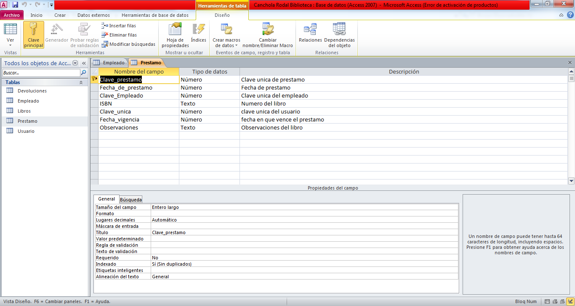Open the Hoja de propiedades pane
Image resolution: width=575 pixels, height=306 pixels.
(175, 35)
